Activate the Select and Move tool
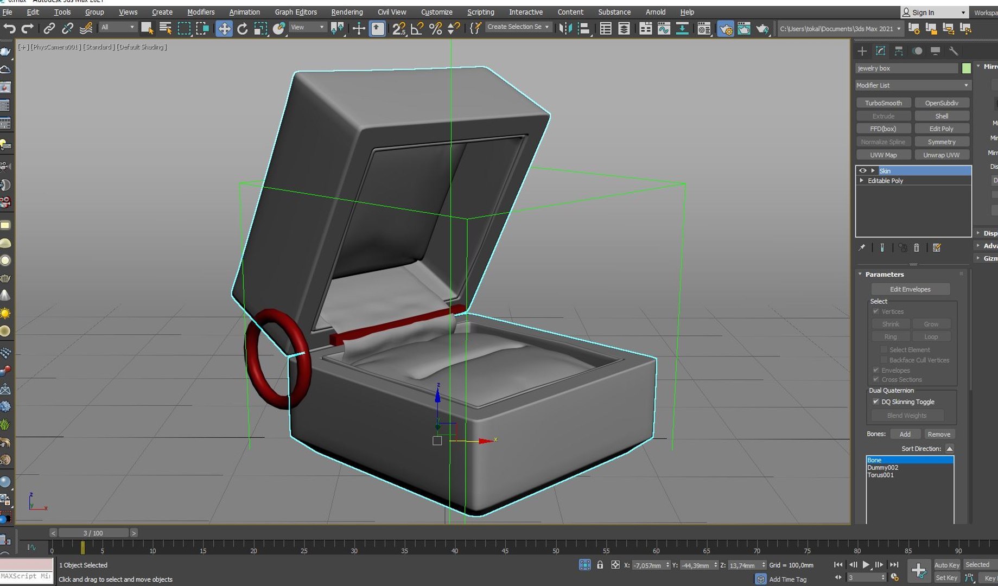The width and height of the screenshot is (998, 586). tap(224, 28)
